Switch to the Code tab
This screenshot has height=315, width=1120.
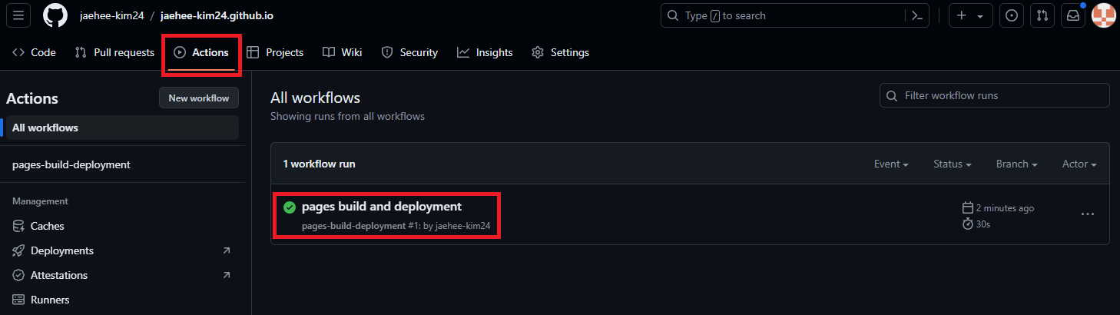click(35, 52)
